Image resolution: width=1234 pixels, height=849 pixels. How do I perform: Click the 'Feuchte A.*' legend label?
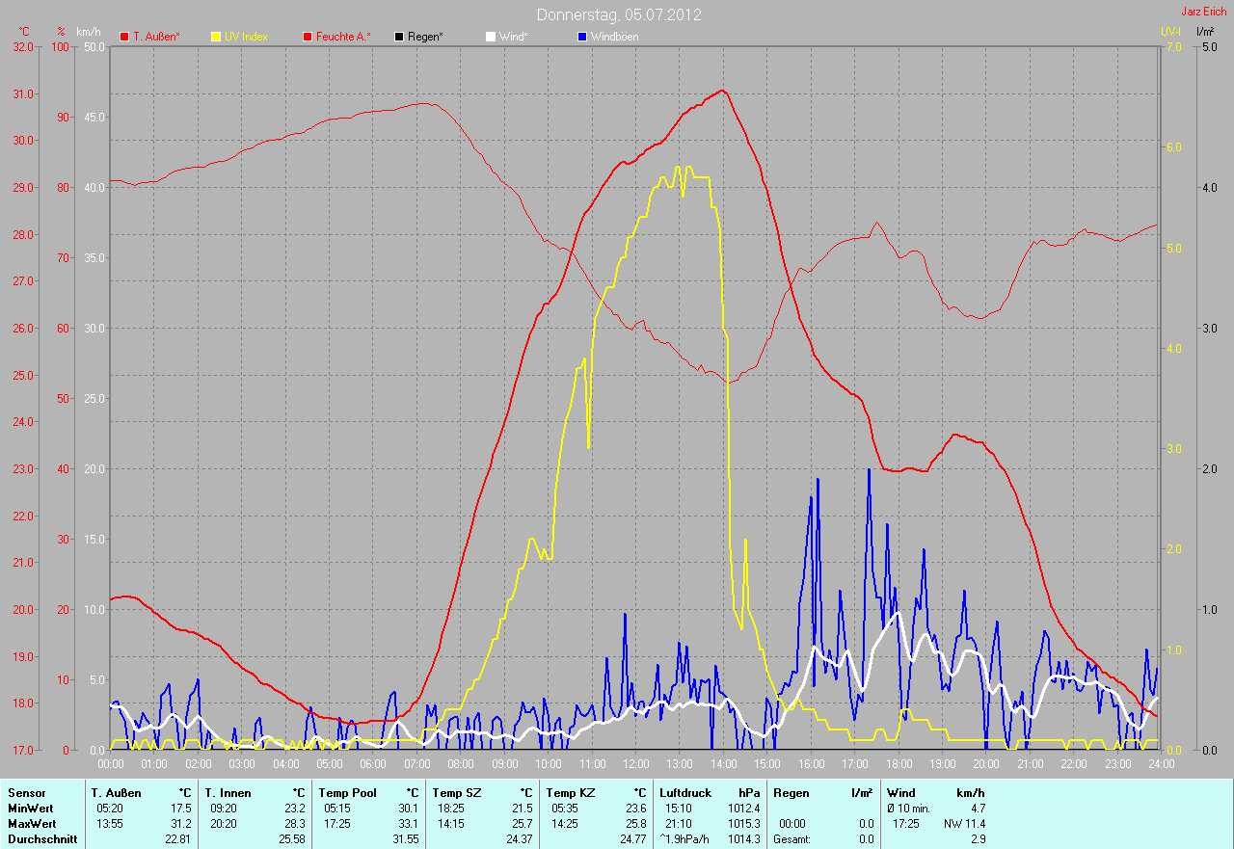343,37
